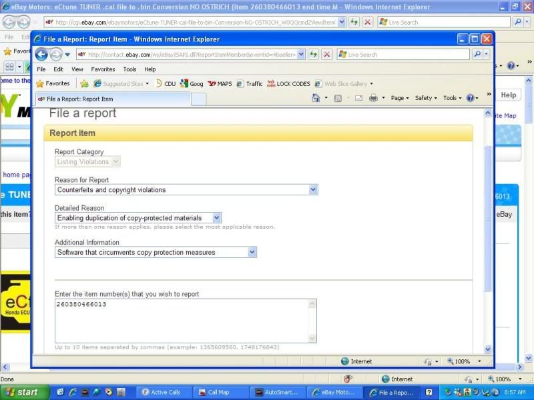
Task: Stop loading in eBay Motors background window
Action: 368,23
